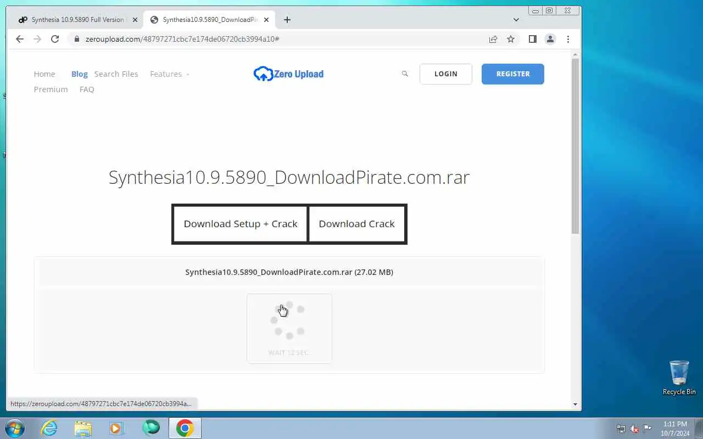Select the Synthesia10.9.5890_DownloadPirate tab
The width and height of the screenshot is (703, 439).
click(x=209, y=20)
